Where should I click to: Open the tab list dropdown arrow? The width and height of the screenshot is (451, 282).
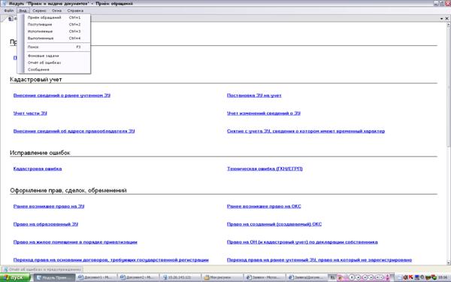pyautogui.click(x=441, y=19)
